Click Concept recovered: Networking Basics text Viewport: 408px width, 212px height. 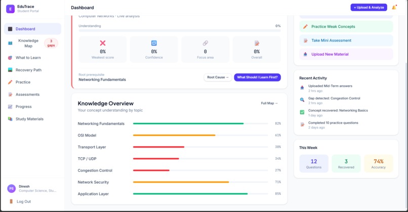coord(338,111)
